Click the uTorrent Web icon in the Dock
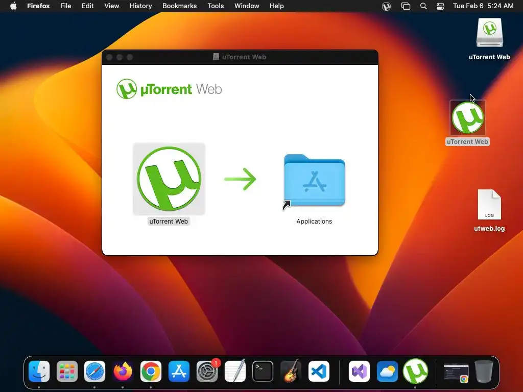Viewport: 523px width, 392px height. [415, 372]
